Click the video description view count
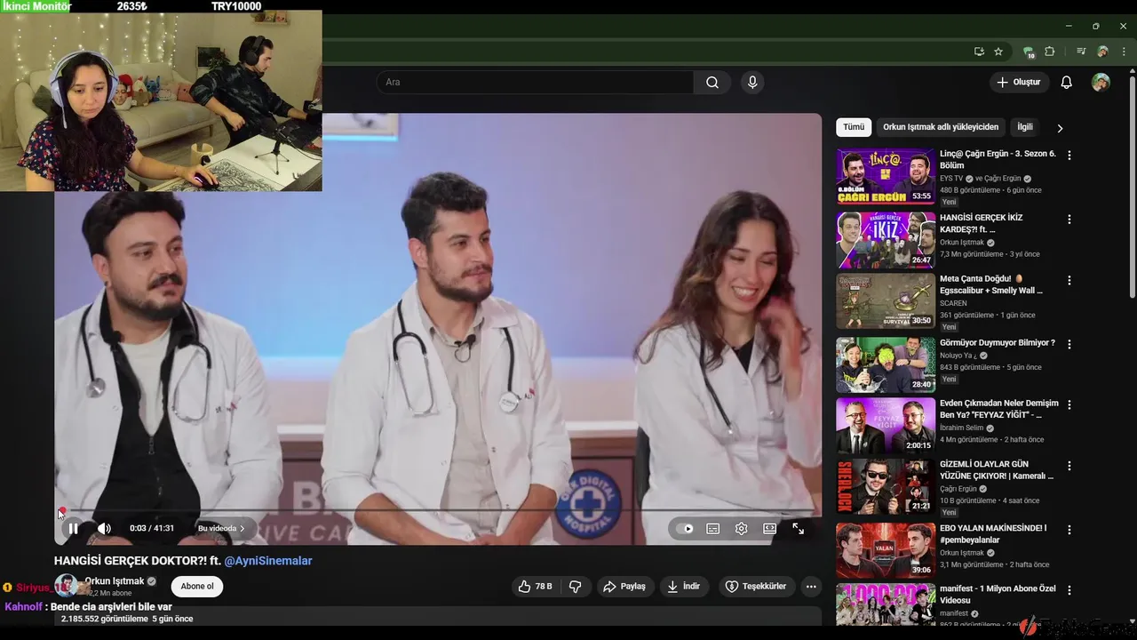This screenshot has width=1137, height=640. 105,619
